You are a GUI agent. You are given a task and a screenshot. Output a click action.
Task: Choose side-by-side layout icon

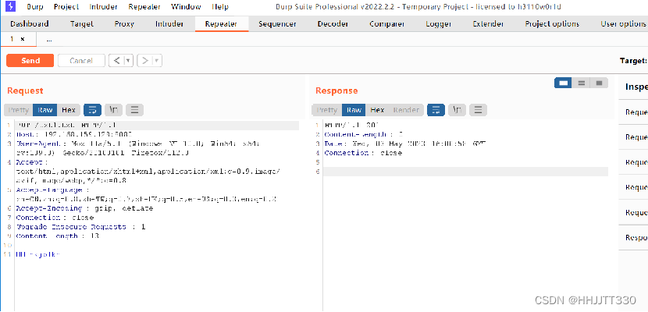(563, 83)
